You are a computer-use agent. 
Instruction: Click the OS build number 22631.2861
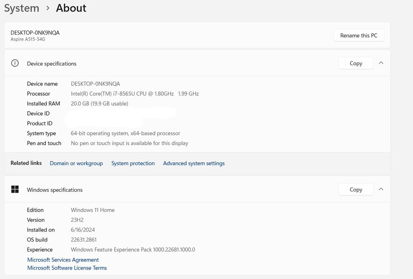tap(84, 240)
